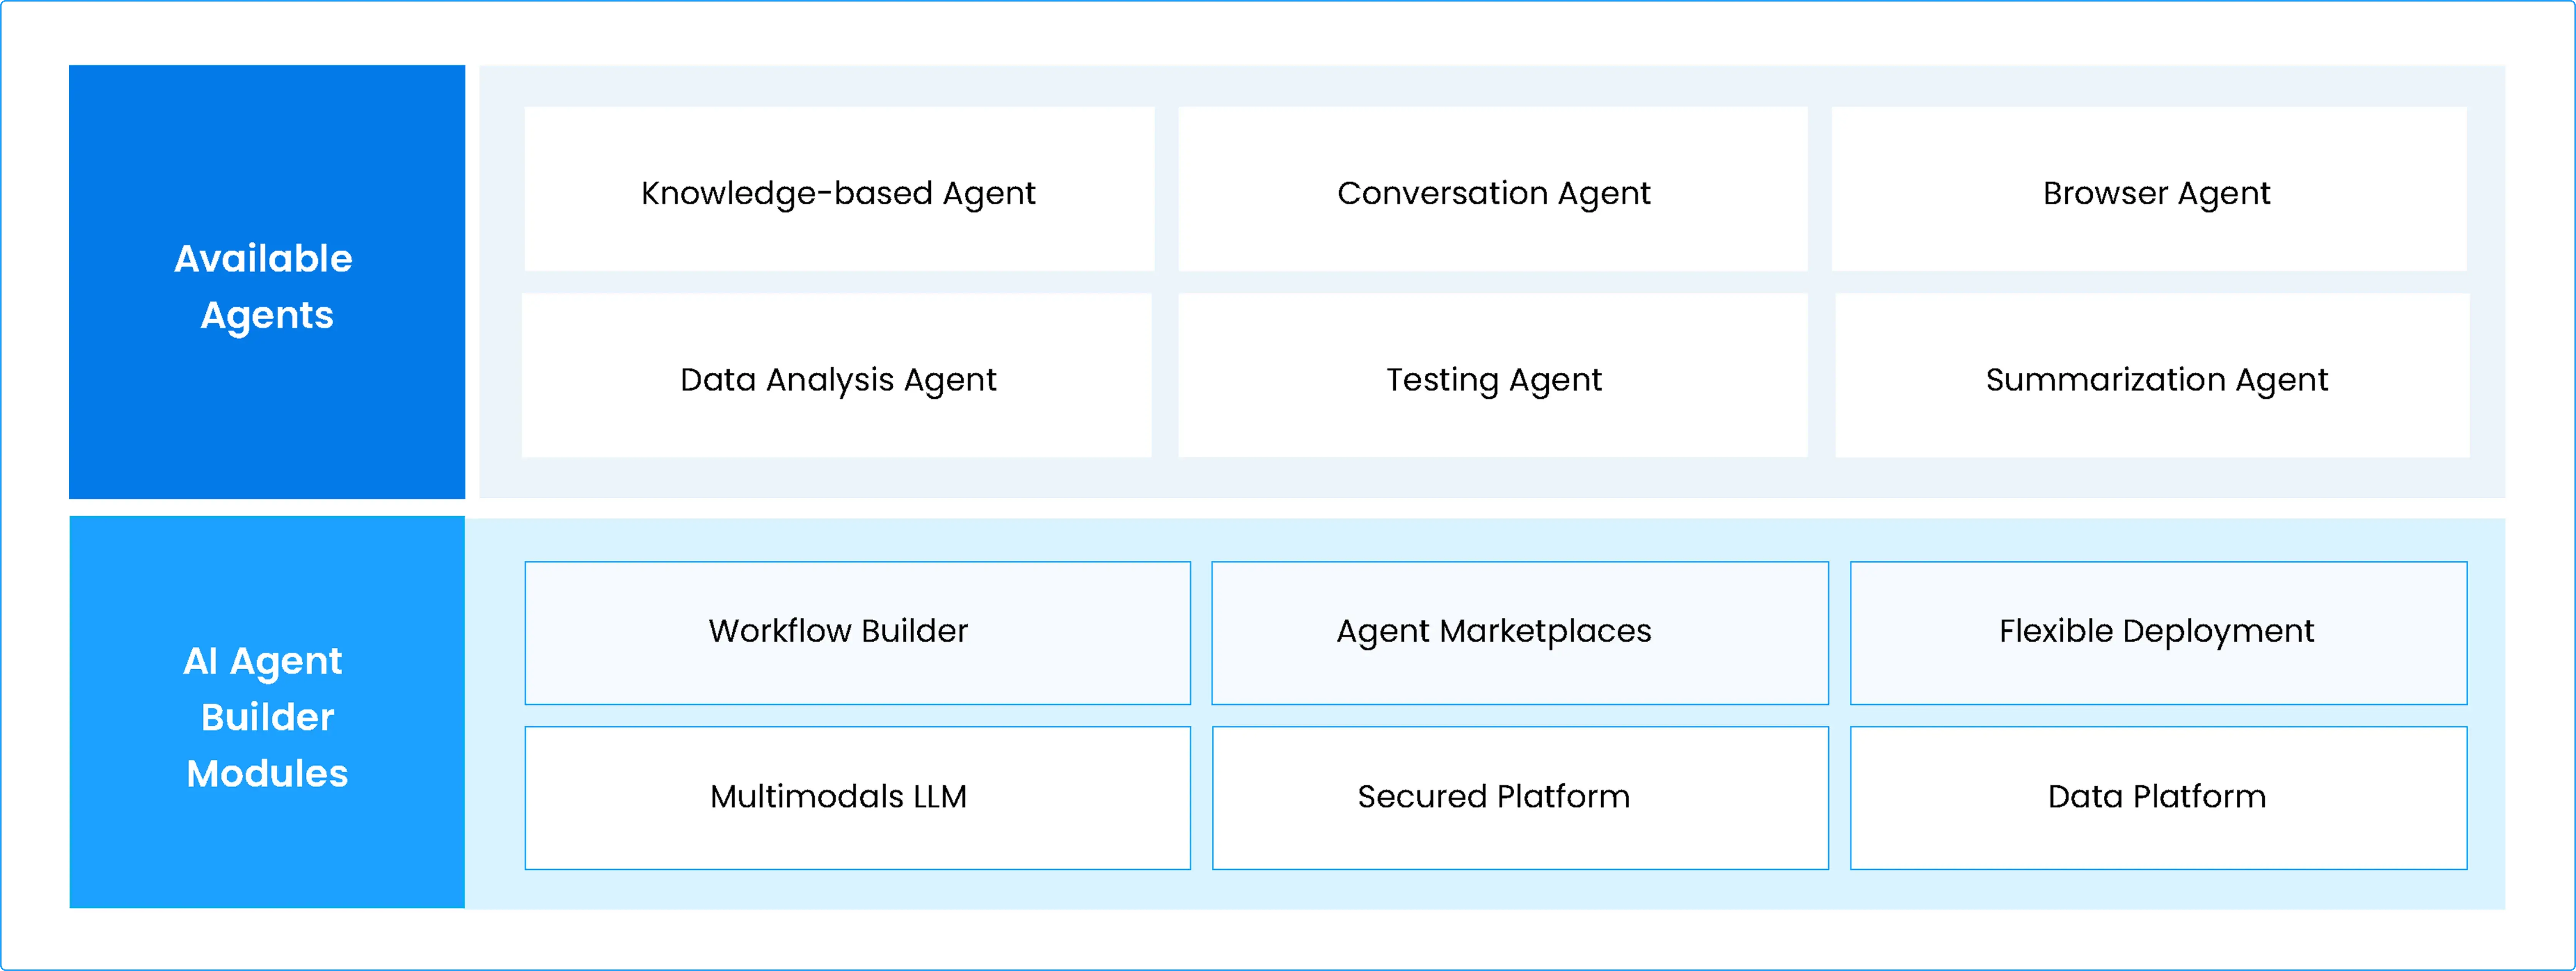
Task: Open the Workflow Builder module
Action: click(857, 633)
